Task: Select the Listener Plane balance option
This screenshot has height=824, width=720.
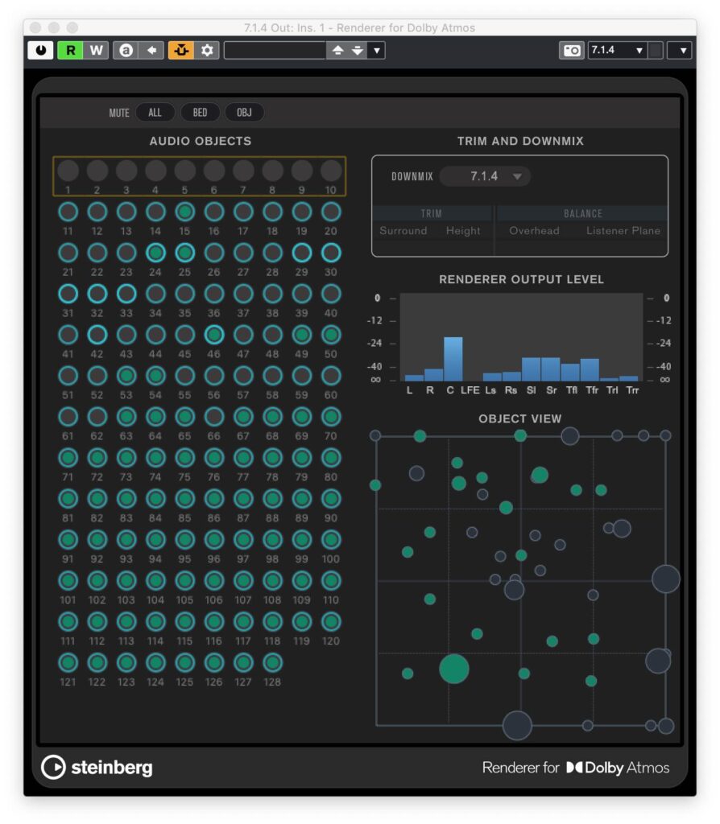Action: pos(623,231)
